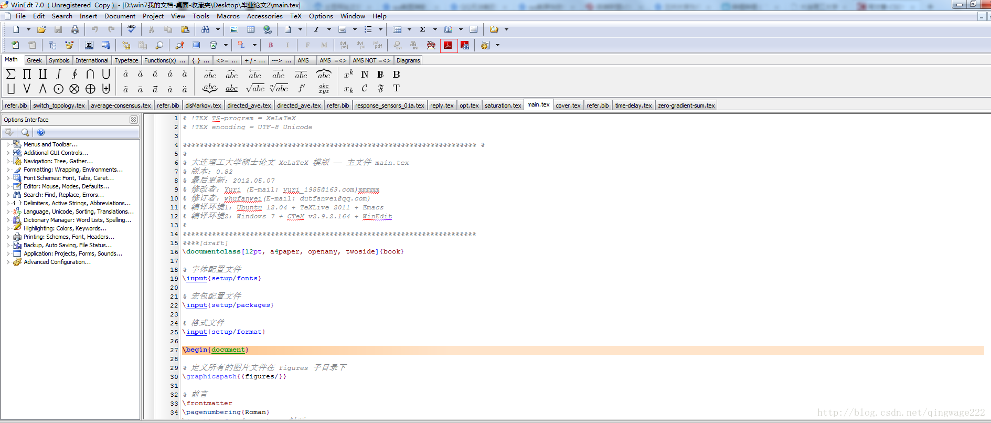
Task: Click the Open file folder icon
Action: (41, 29)
